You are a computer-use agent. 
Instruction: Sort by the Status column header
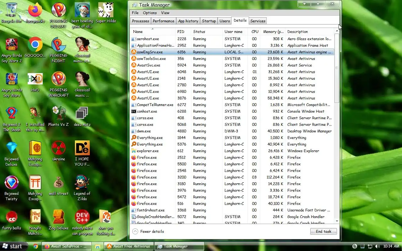207,32
